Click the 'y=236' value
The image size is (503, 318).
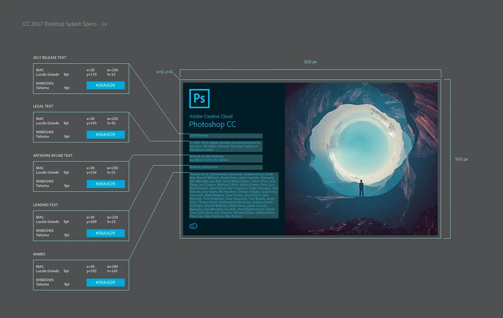[91, 173]
